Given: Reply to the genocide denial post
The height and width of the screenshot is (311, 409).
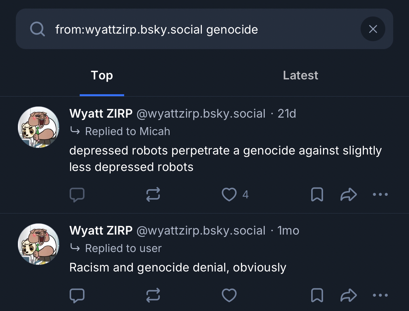Looking at the screenshot, I should pos(77,295).
